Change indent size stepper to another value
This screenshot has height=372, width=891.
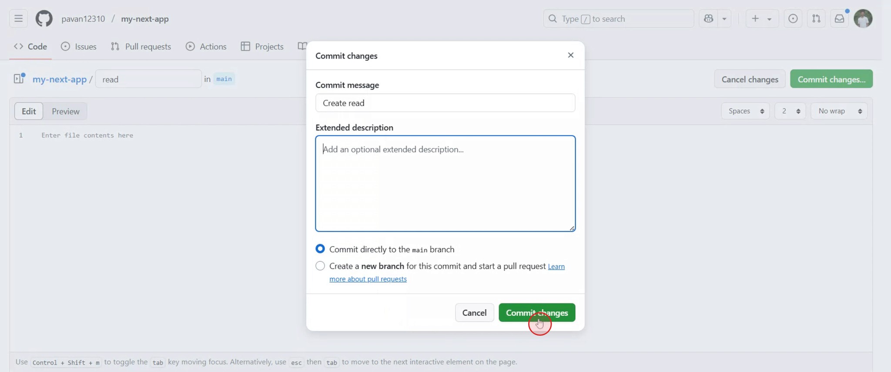point(790,111)
